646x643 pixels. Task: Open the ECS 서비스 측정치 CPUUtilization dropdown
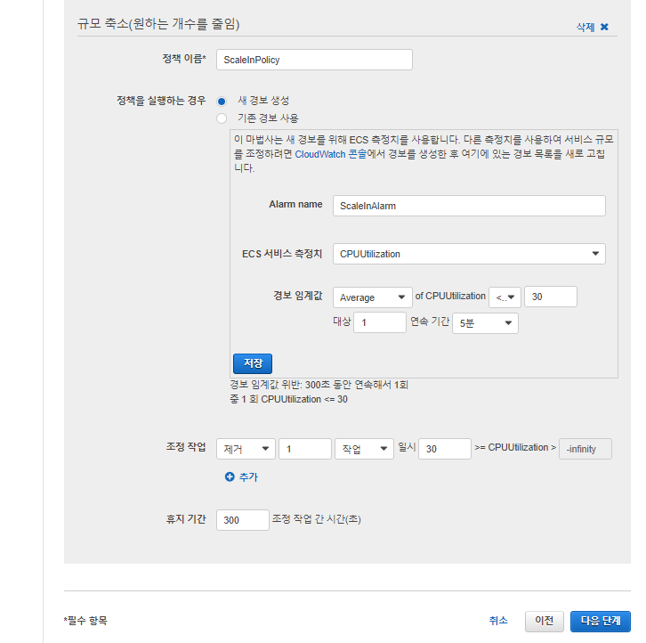(469, 254)
